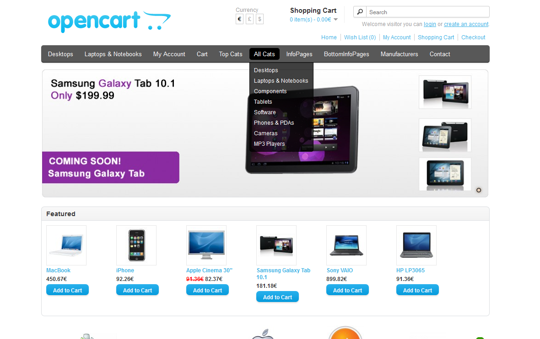
Task: Click the slideshow pagination dot
Action: [478, 190]
